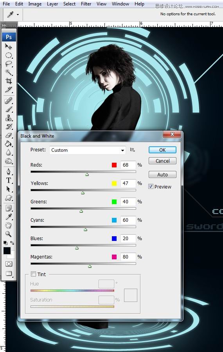Enable the Tint checkbox
The width and height of the screenshot is (223, 352).
coord(34,274)
